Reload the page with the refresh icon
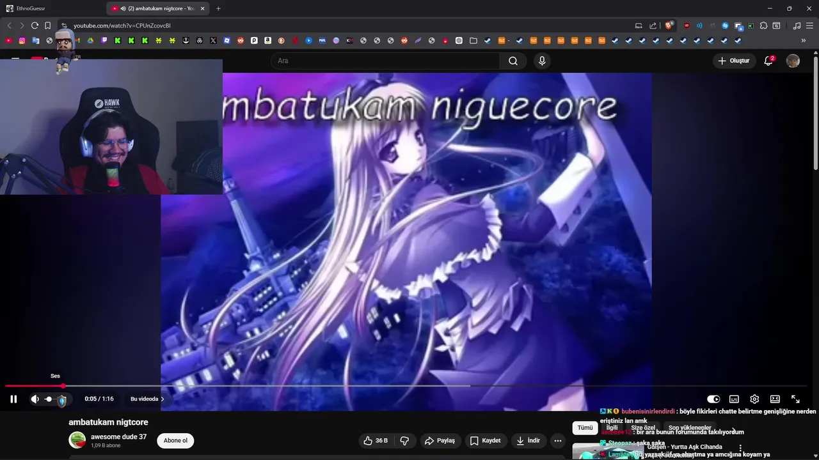 [x=35, y=26]
